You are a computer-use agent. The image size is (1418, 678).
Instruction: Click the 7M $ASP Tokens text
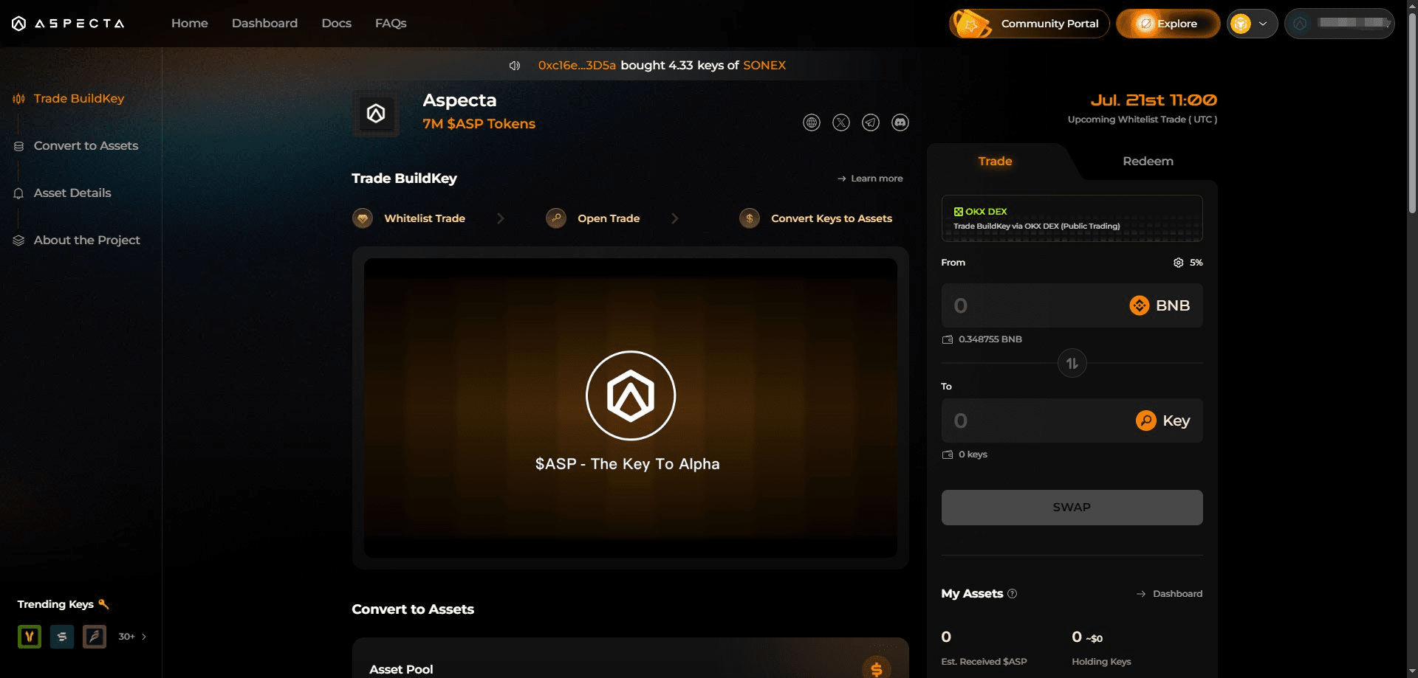[479, 124]
